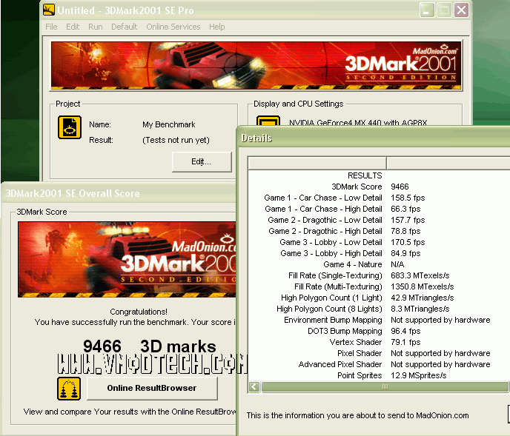Close the 3DMark2001 SE Pro window

[461, 10]
